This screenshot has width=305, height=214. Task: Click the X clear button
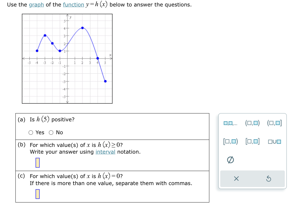coord(237,179)
